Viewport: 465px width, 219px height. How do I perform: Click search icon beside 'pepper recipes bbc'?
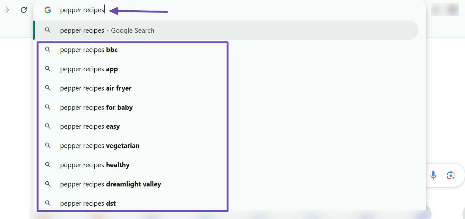tap(48, 50)
